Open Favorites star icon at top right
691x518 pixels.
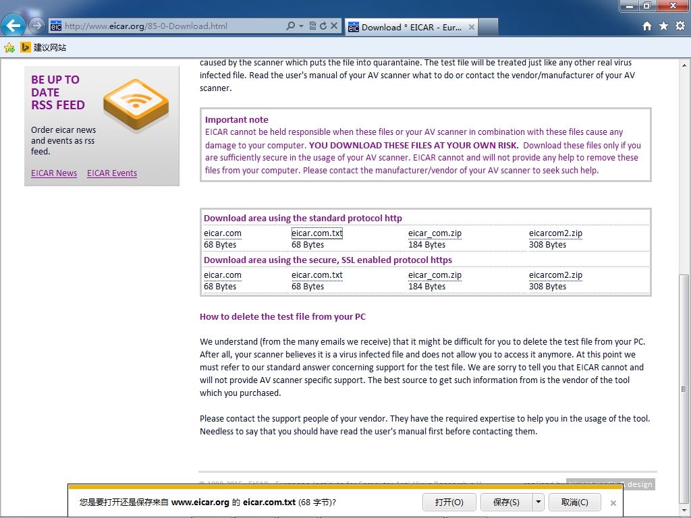tap(664, 26)
